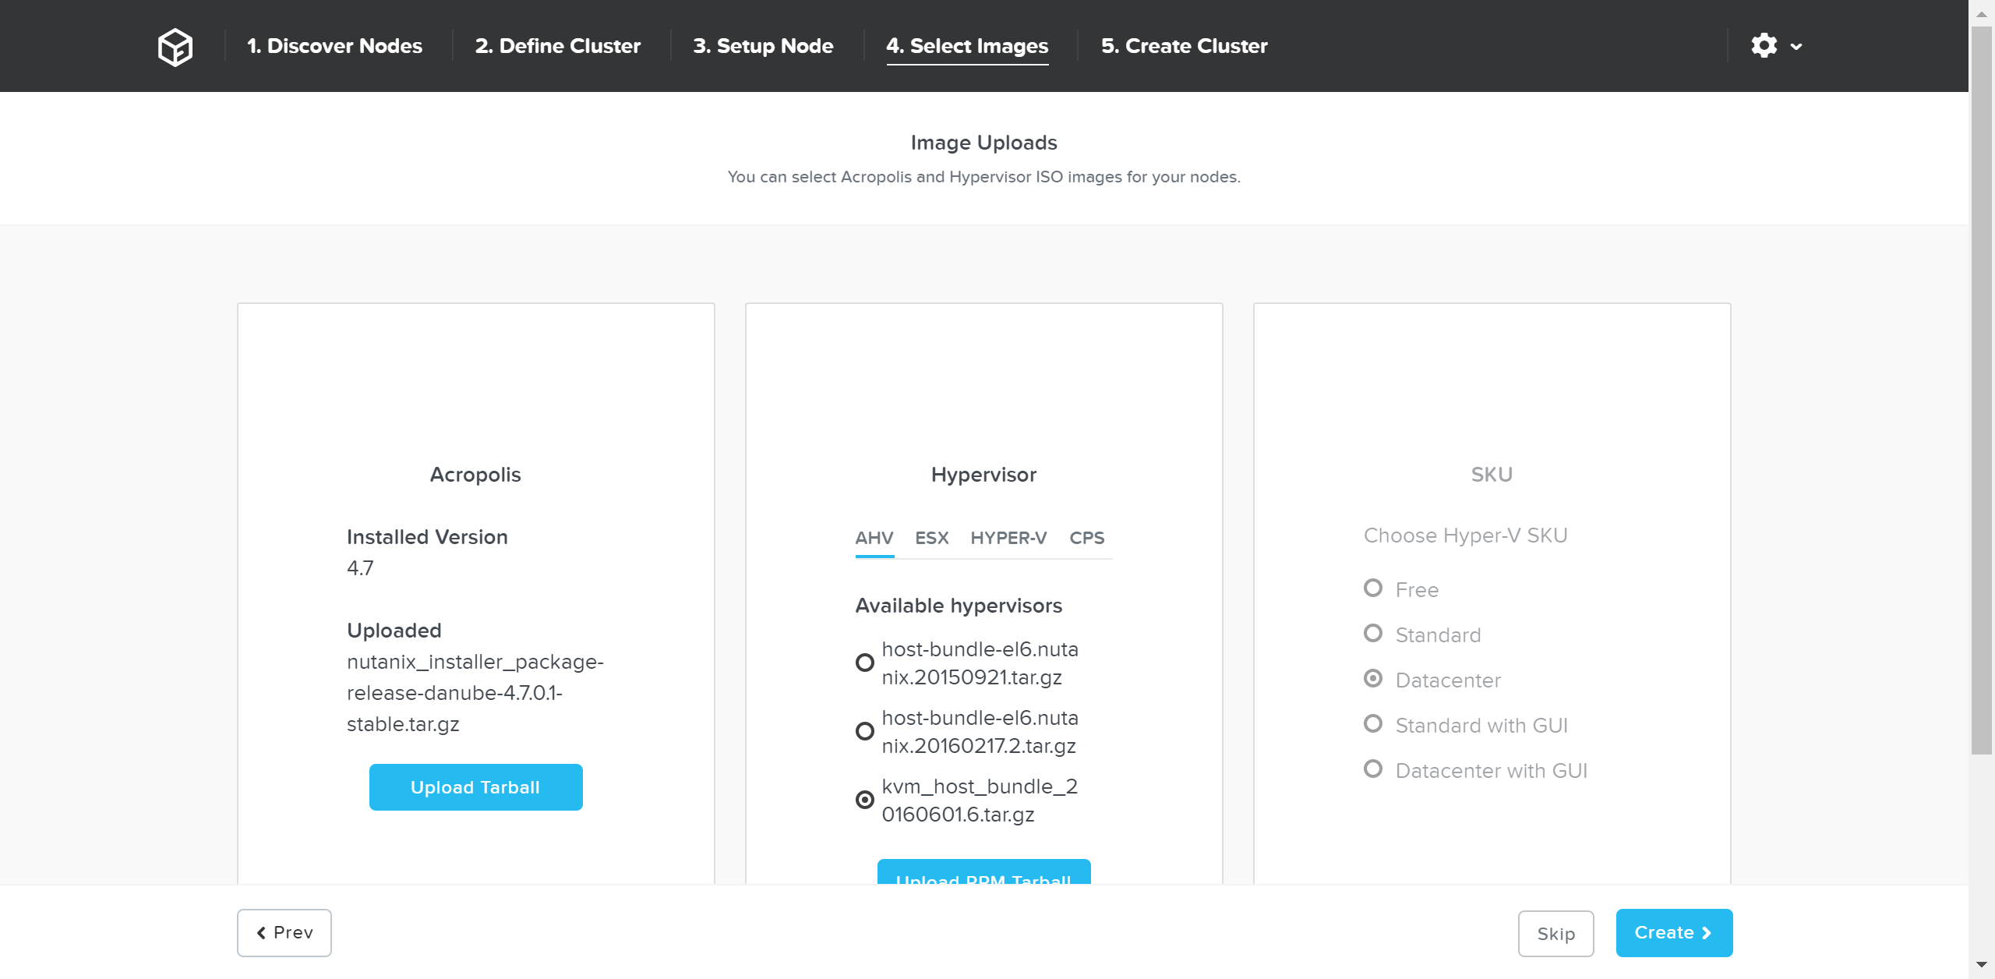Open the settings gear icon

[1764, 46]
